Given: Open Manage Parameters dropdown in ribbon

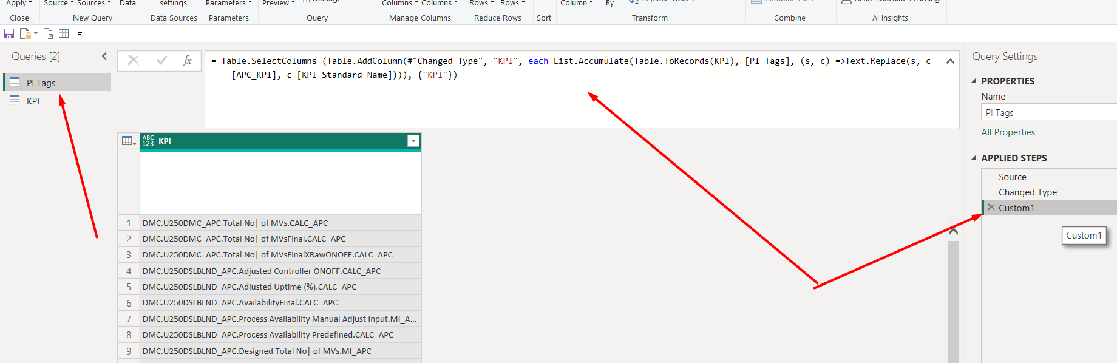Looking at the screenshot, I should click(228, 3).
